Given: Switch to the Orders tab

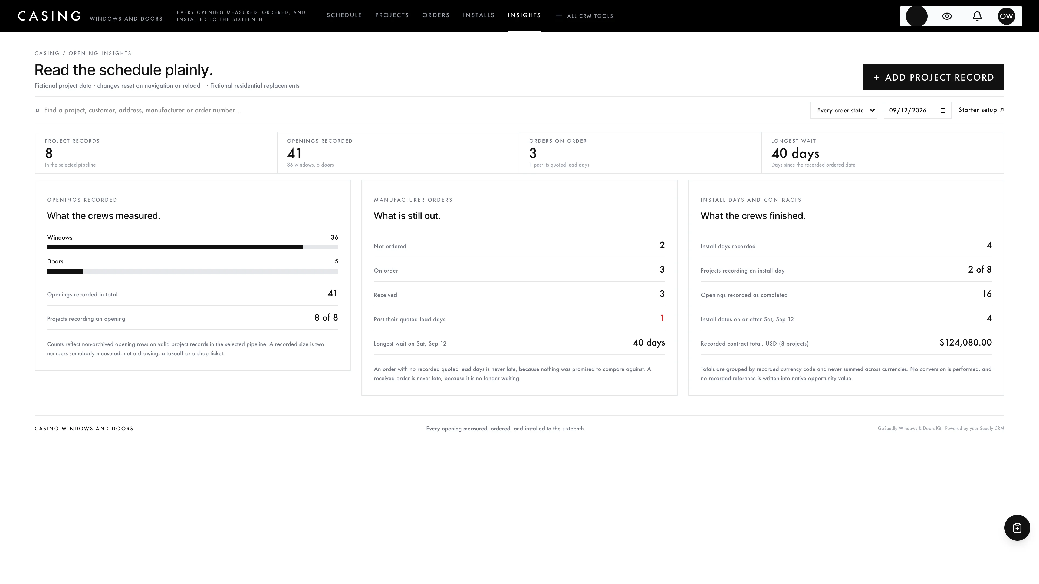Looking at the screenshot, I should [436, 15].
